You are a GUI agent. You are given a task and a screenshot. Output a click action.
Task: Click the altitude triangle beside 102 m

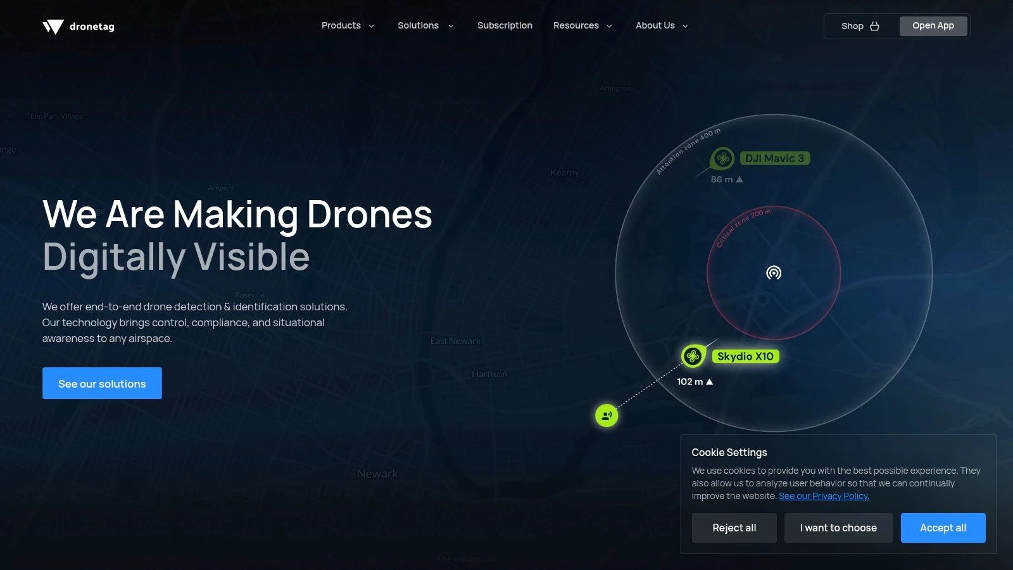pos(710,381)
